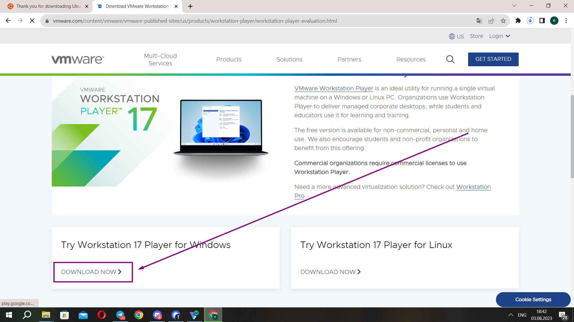Download Workstation 17 Player for Linux
This screenshot has width=574, height=322.
pyautogui.click(x=331, y=272)
